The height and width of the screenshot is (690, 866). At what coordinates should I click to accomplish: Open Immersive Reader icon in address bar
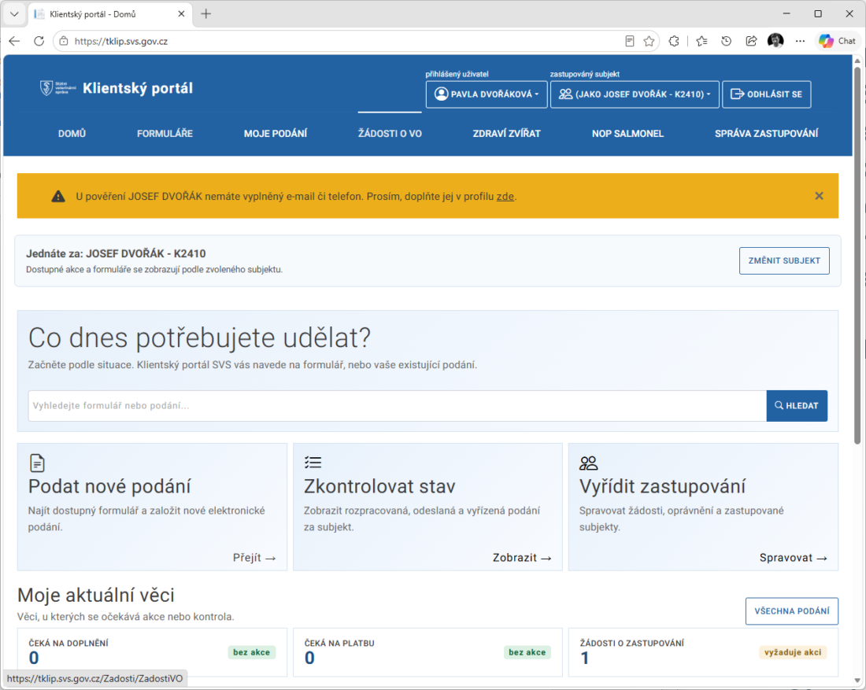click(630, 41)
